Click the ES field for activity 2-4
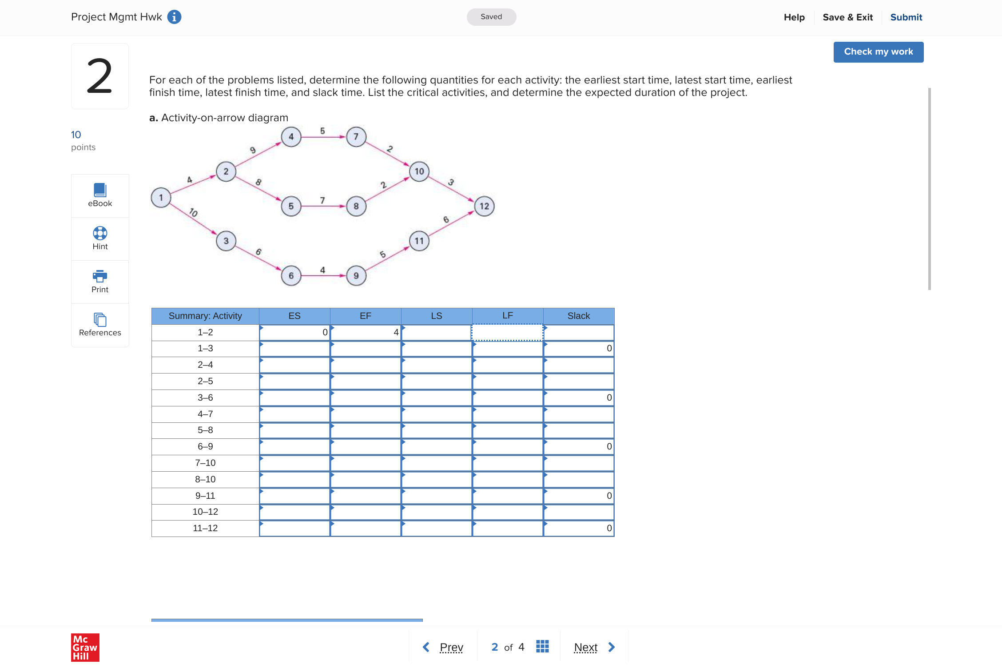 [294, 365]
